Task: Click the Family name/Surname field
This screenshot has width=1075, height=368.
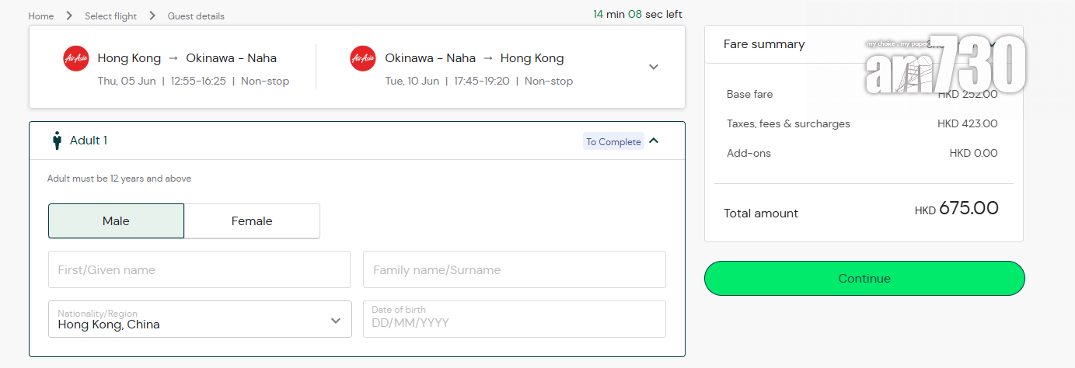Action: pos(514,270)
